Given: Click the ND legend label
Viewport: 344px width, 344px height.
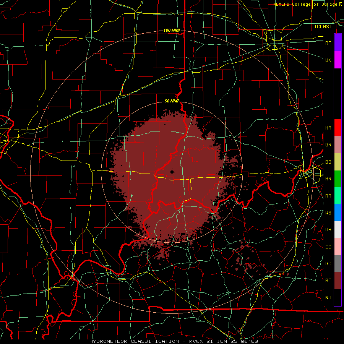Looking at the screenshot, I should 328,298.
